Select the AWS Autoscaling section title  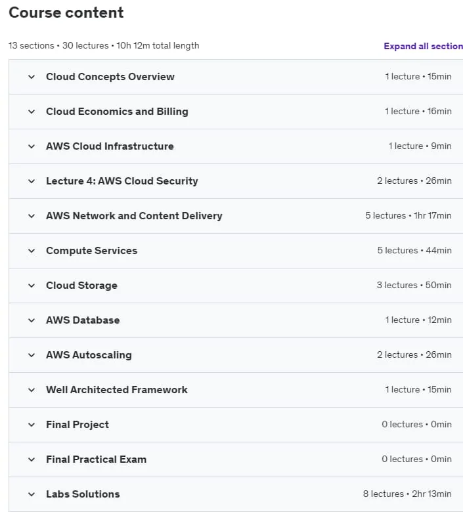tap(89, 355)
